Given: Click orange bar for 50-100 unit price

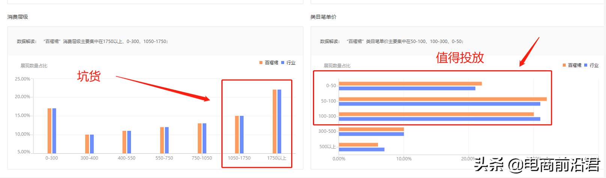Looking at the screenshot, I should pos(443,99).
